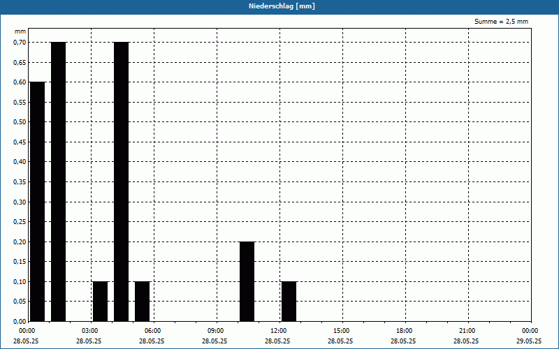
Task: Select the 28.05.25 date beneath 21:00
Action: pos(466,341)
